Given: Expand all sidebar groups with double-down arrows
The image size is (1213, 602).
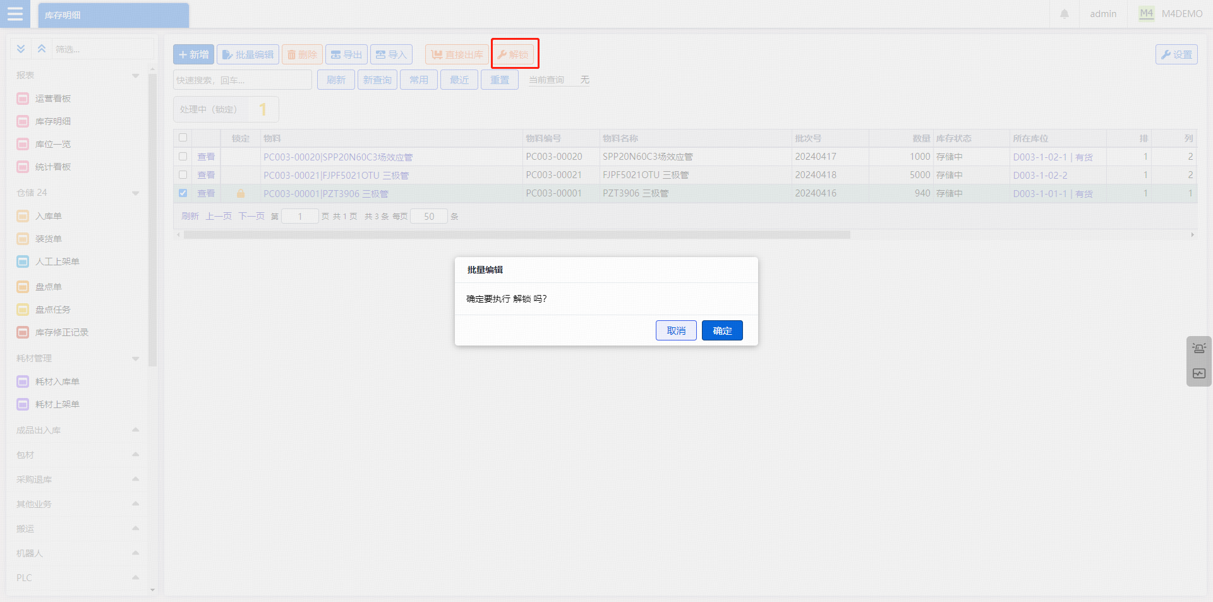Looking at the screenshot, I should coord(21,49).
